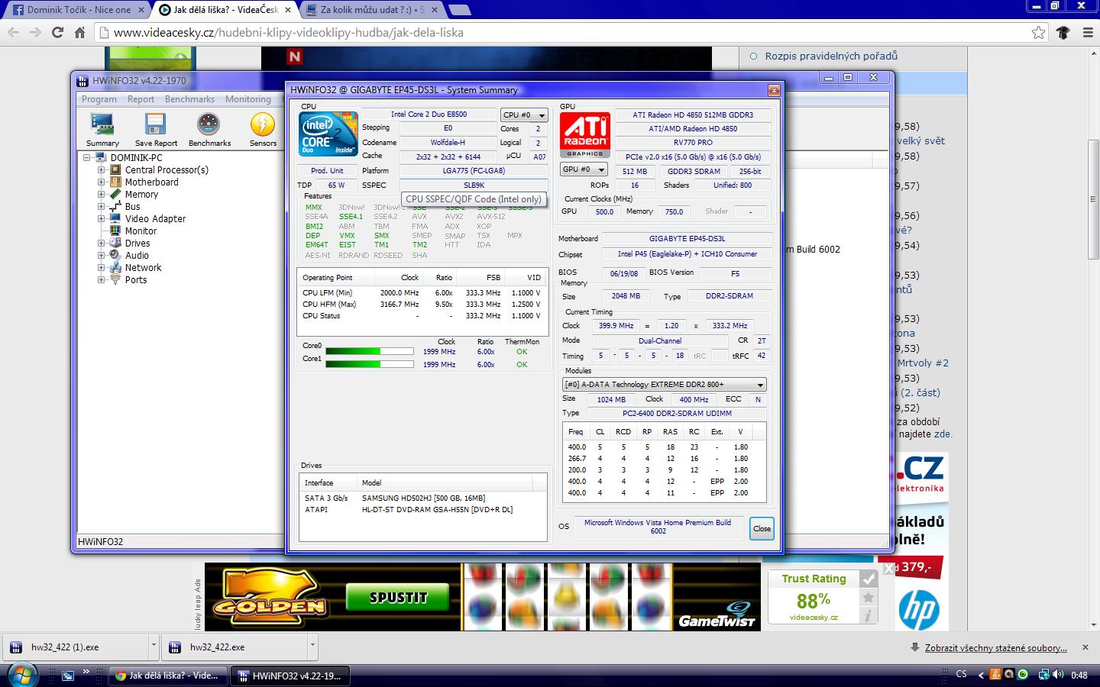Click the Memory stick tree icon
The height and width of the screenshot is (687, 1100).
point(115,195)
